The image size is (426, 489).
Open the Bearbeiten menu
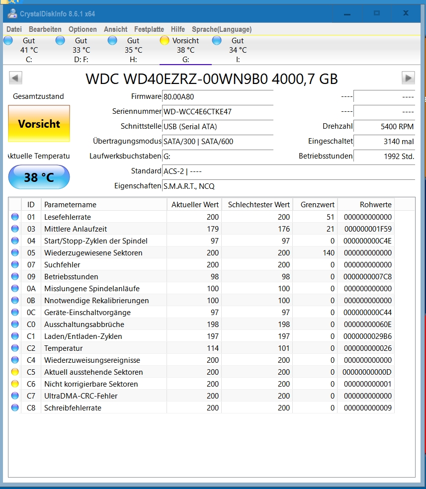click(45, 29)
